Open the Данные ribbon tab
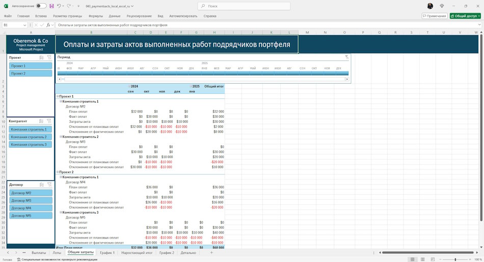The width and height of the screenshot is (484, 262). coord(115,16)
